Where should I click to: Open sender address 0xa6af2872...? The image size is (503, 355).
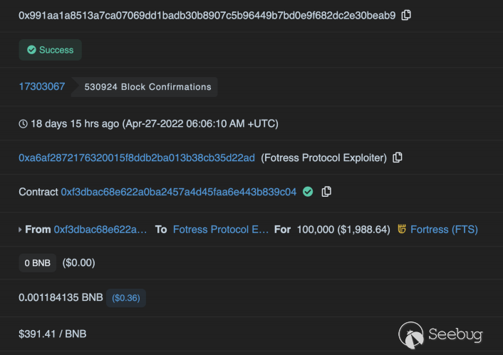[x=136, y=158]
